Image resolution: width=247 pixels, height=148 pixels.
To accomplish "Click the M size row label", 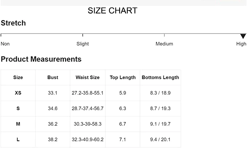I will 18,124.
